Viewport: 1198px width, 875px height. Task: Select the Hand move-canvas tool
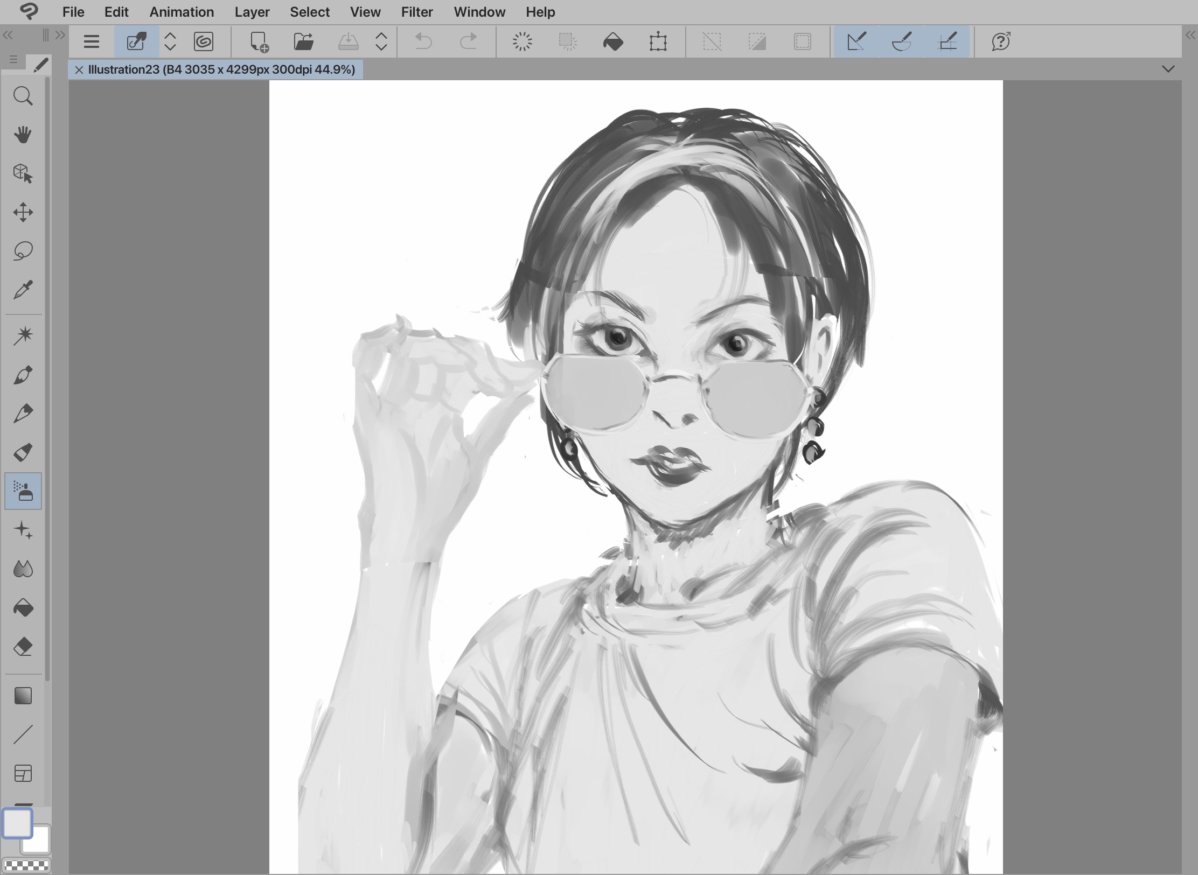click(x=23, y=135)
